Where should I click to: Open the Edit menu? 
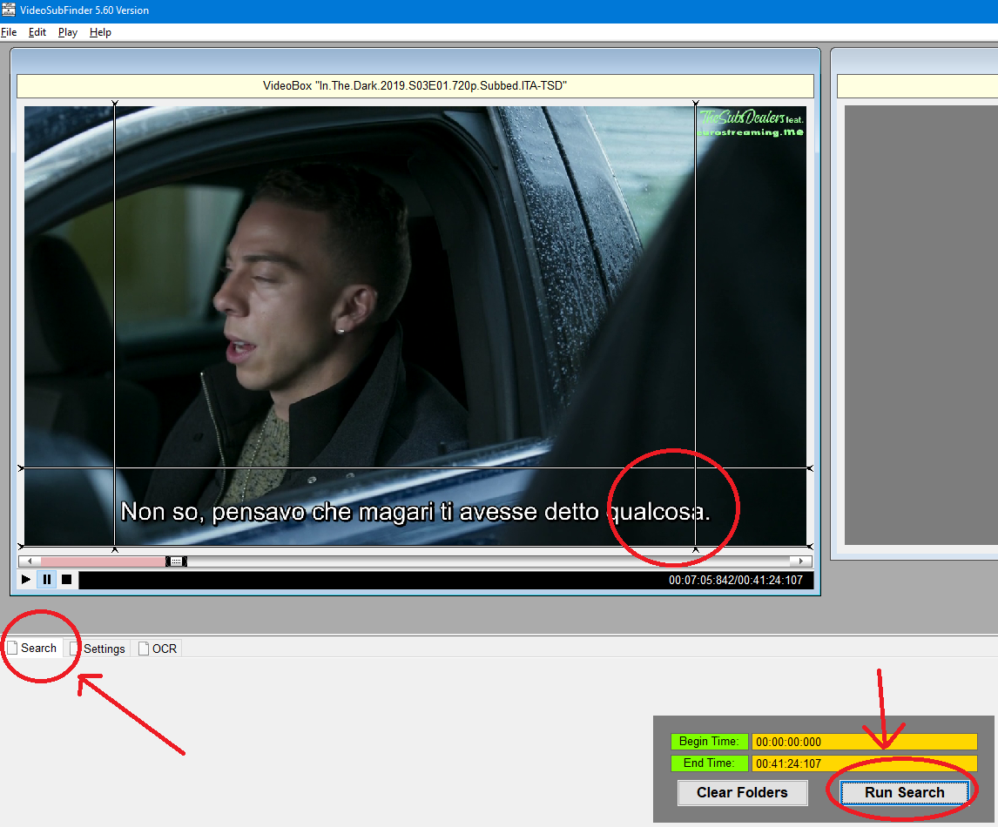tap(37, 32)
